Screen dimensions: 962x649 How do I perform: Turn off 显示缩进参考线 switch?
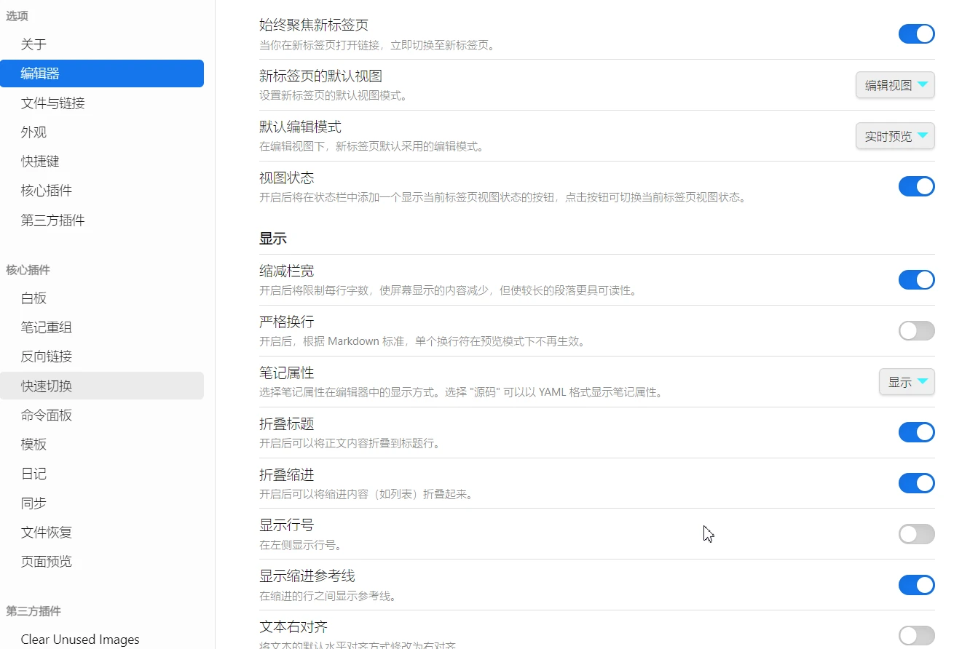point(916,585)
